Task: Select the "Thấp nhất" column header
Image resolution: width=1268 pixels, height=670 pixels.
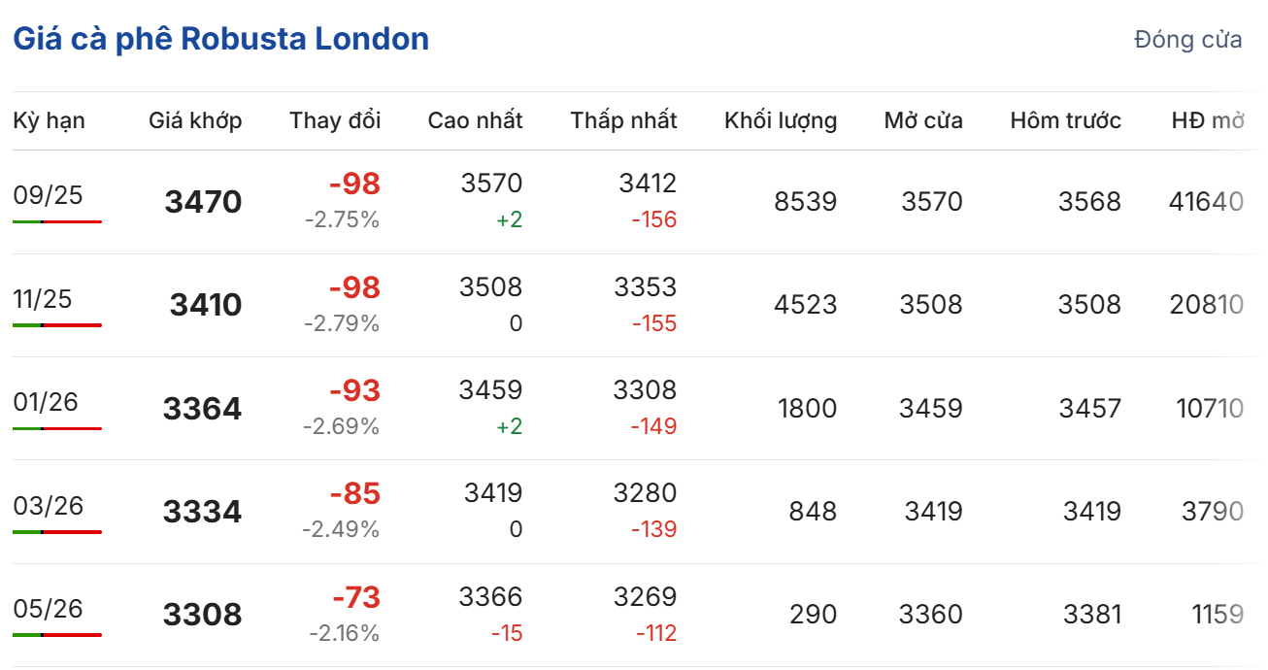Action: coord(623,120)
